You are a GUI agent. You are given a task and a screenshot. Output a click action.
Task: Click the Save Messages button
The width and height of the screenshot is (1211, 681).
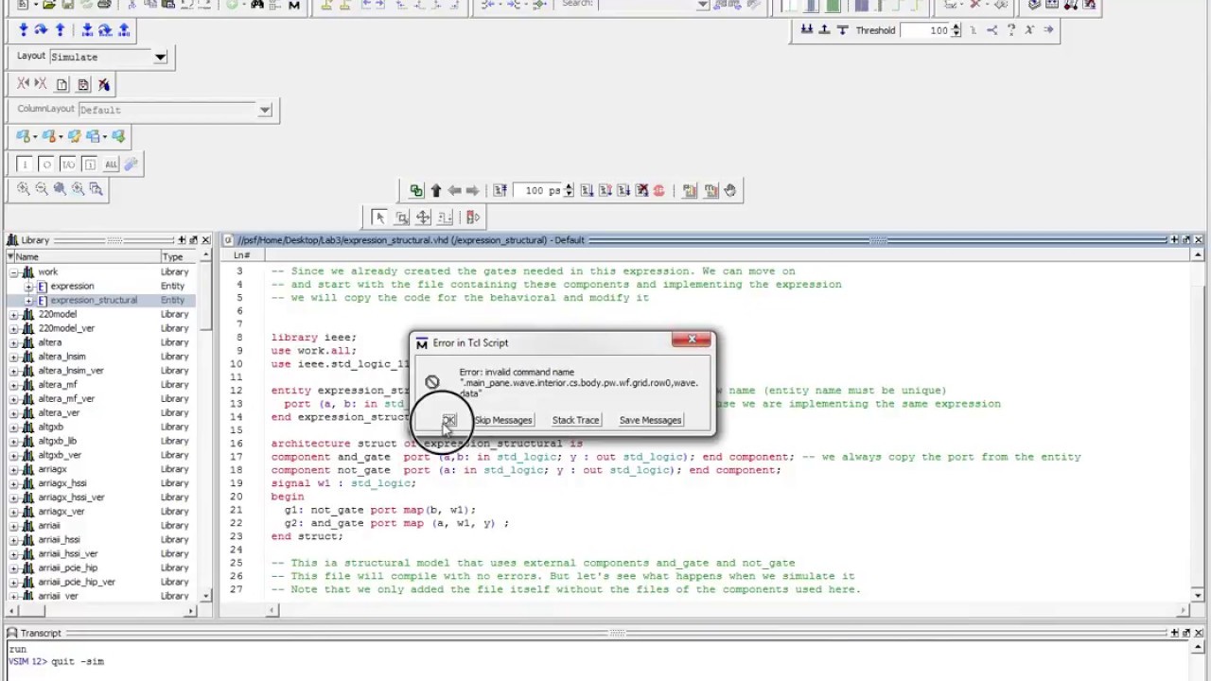pos(650,420)
